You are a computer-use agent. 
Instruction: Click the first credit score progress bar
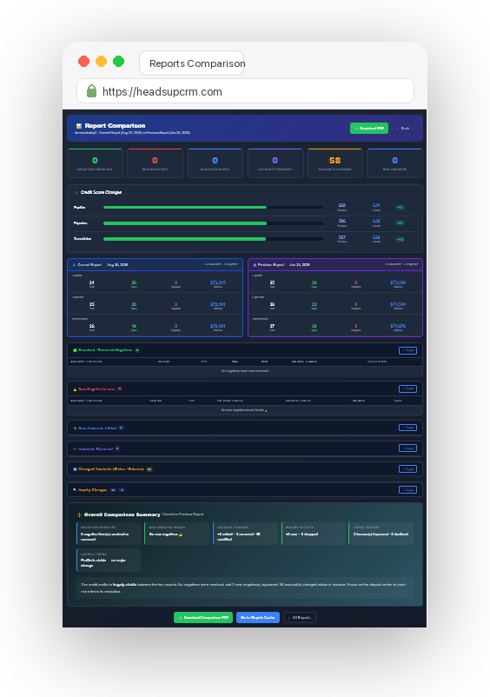213,207
